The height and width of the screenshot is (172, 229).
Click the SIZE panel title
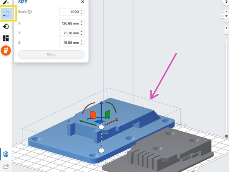22,2
